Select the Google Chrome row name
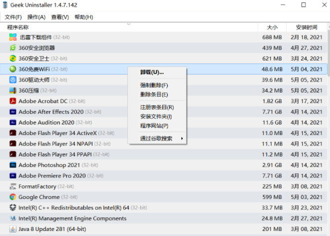 point(39,197)
